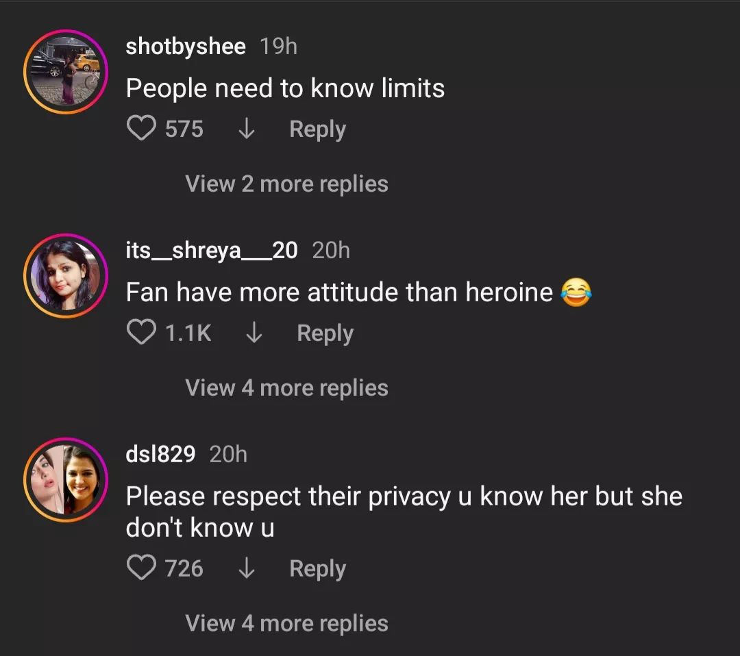Expand 'View 4 more replies' under dsl829's comment
Image resolution: width=740 pixels, height=656 pixels.
286,622
